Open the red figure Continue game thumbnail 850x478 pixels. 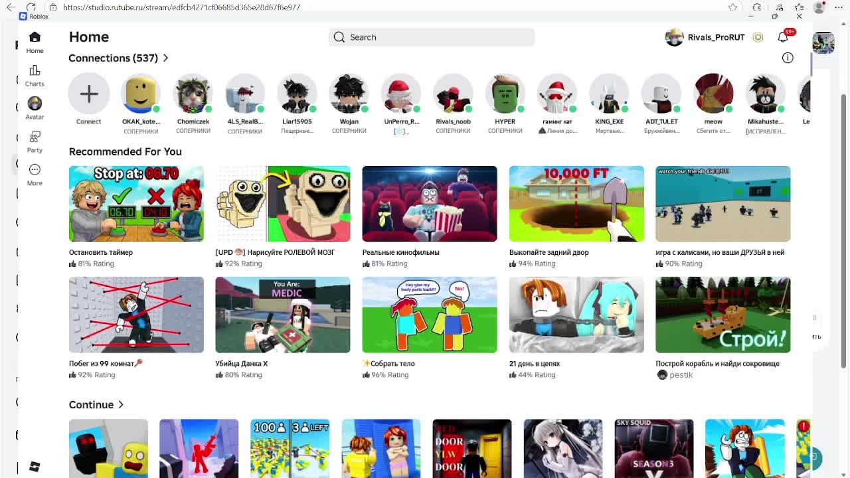tap(199, 448)
